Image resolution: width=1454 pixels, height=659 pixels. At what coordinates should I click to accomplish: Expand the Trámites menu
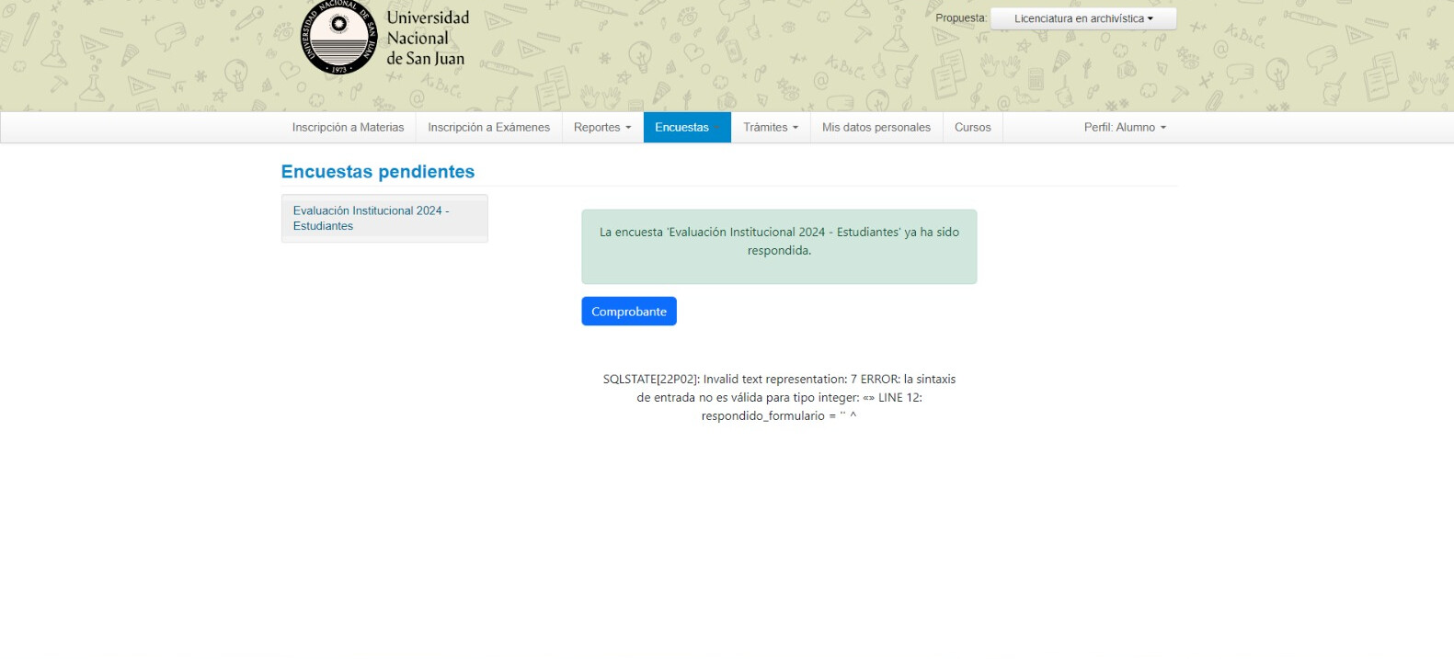770,128
